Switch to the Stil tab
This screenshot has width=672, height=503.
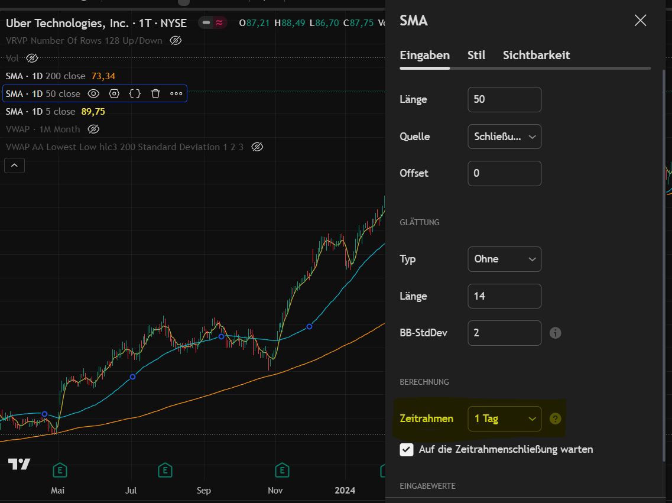[476, 56]
